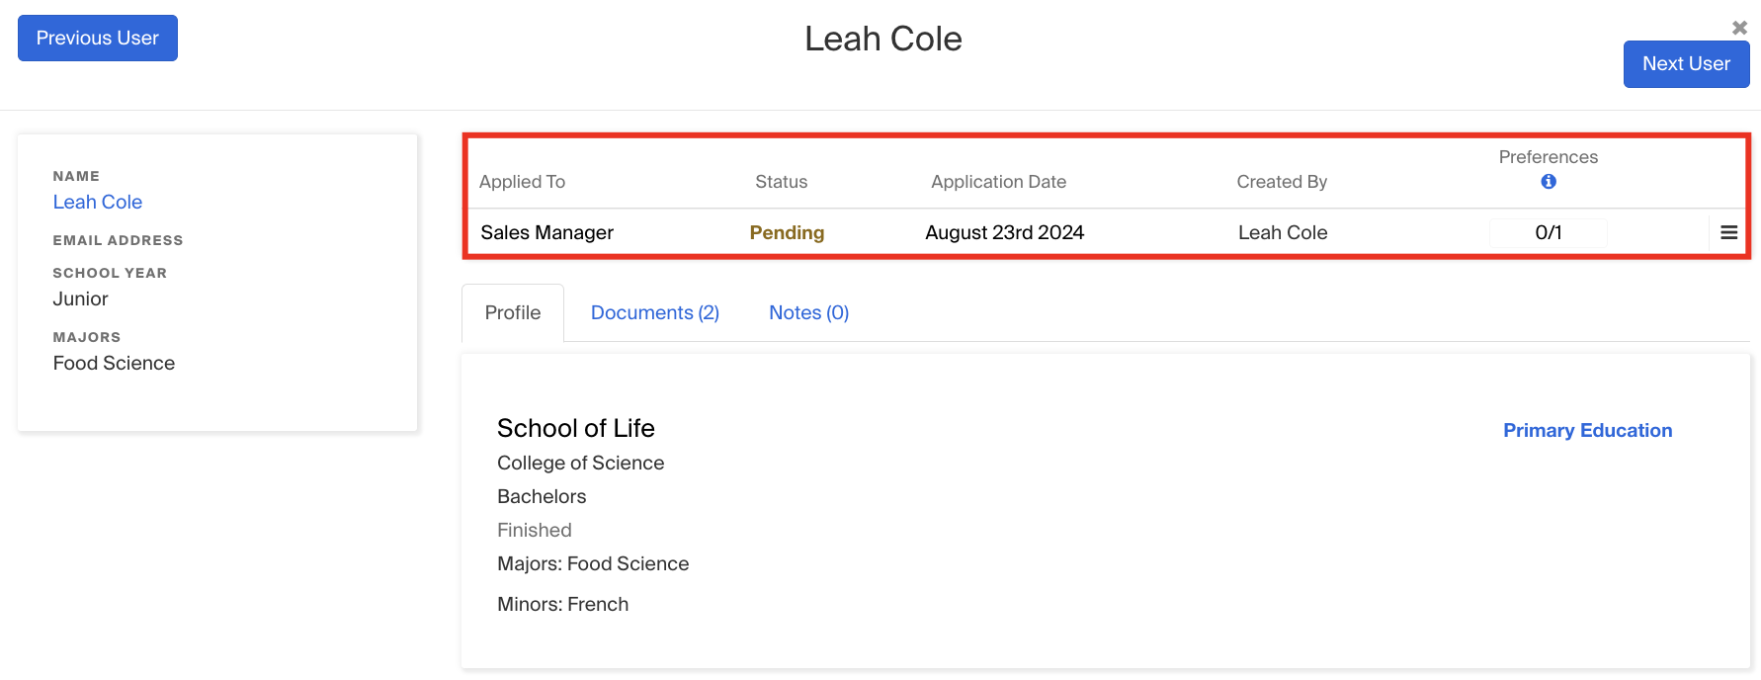Switch to the Documents (2) tab
This screenshot has height=680, width=1761.
(x=654, y=313)
